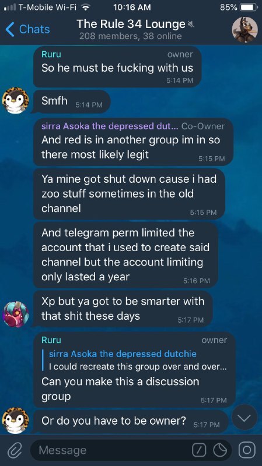Tap the pink-haired character avatar

coord(16,314)
